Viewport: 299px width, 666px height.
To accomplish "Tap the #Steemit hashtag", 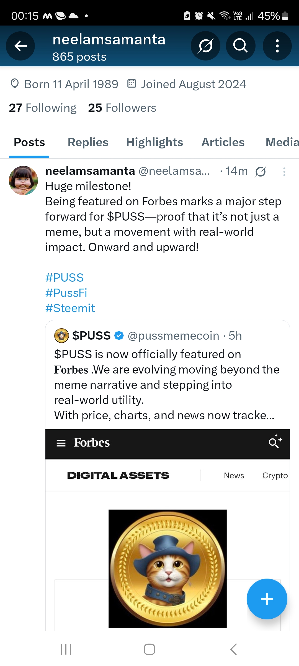I will pyautogui.click(x=70, y=308).
